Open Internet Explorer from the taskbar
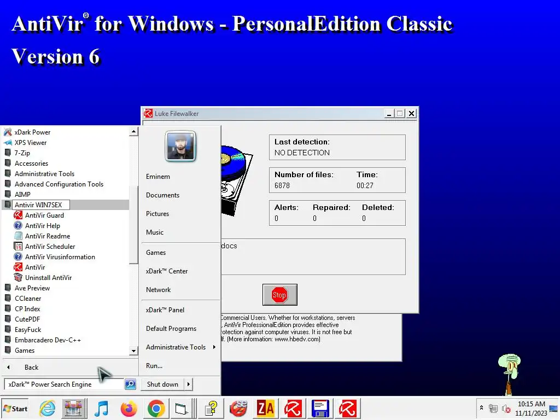 (47, 409)
